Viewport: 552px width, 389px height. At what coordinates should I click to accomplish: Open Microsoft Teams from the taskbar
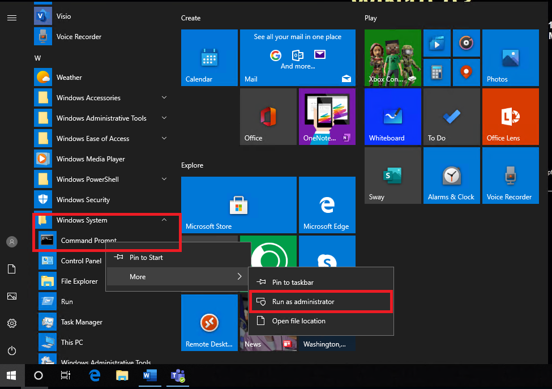tap(177, 375)
